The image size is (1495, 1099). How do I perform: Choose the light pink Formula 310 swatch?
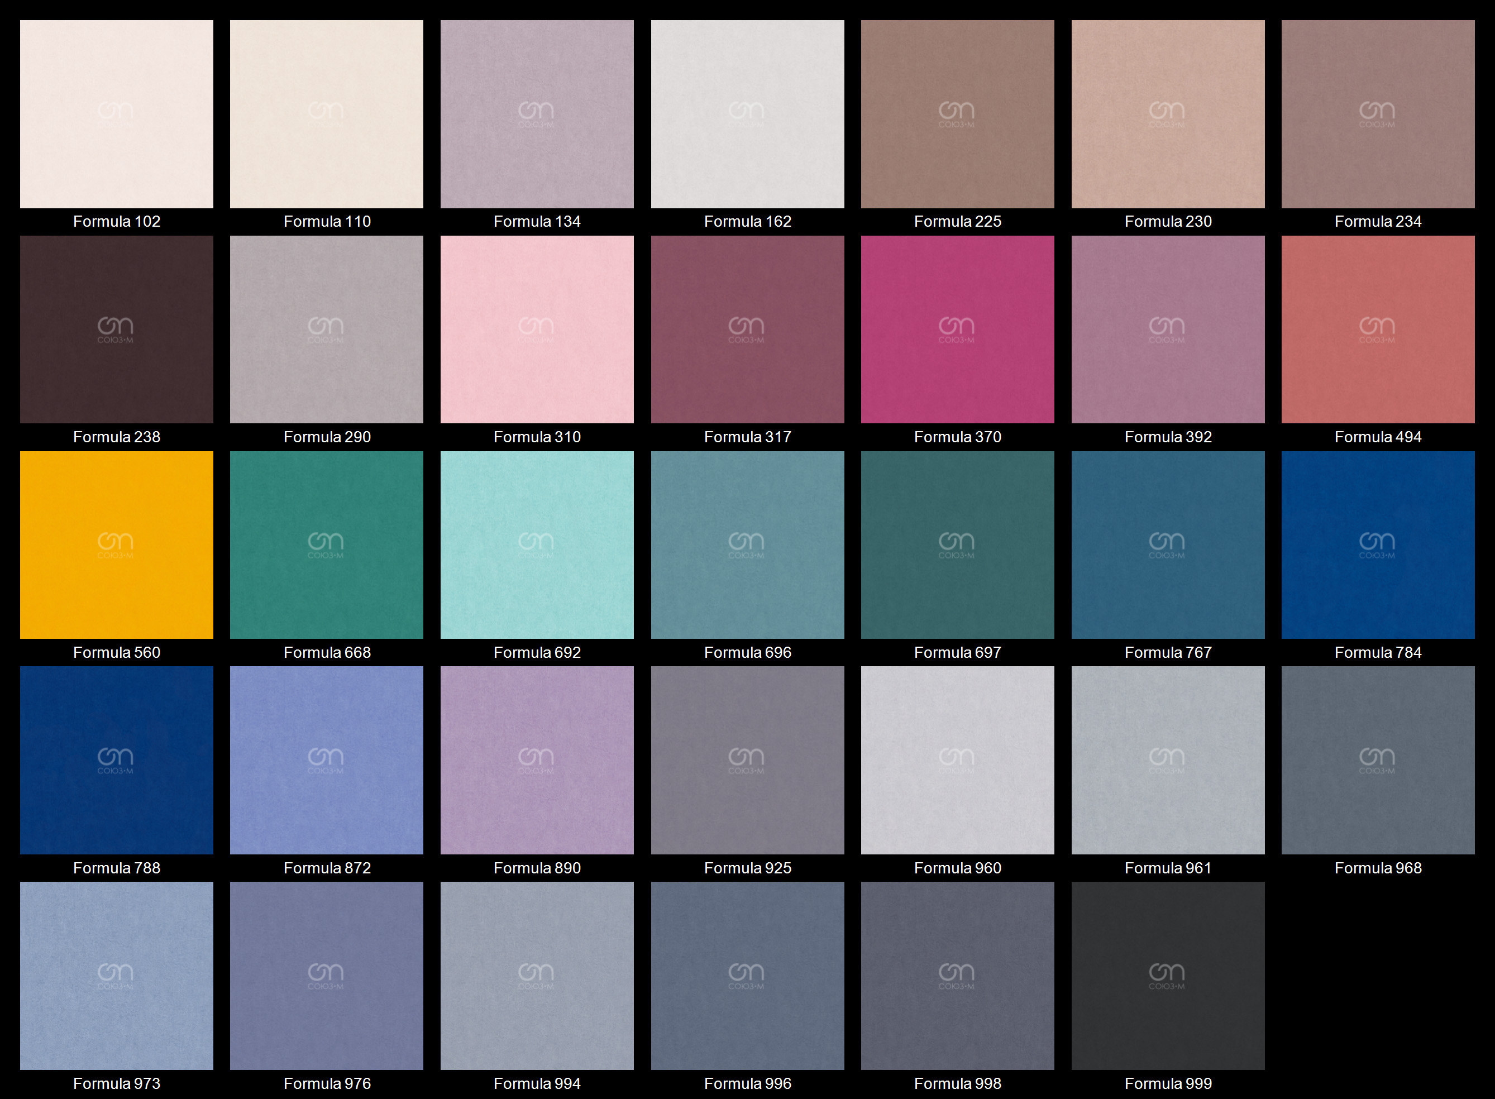tap(537, 329)
